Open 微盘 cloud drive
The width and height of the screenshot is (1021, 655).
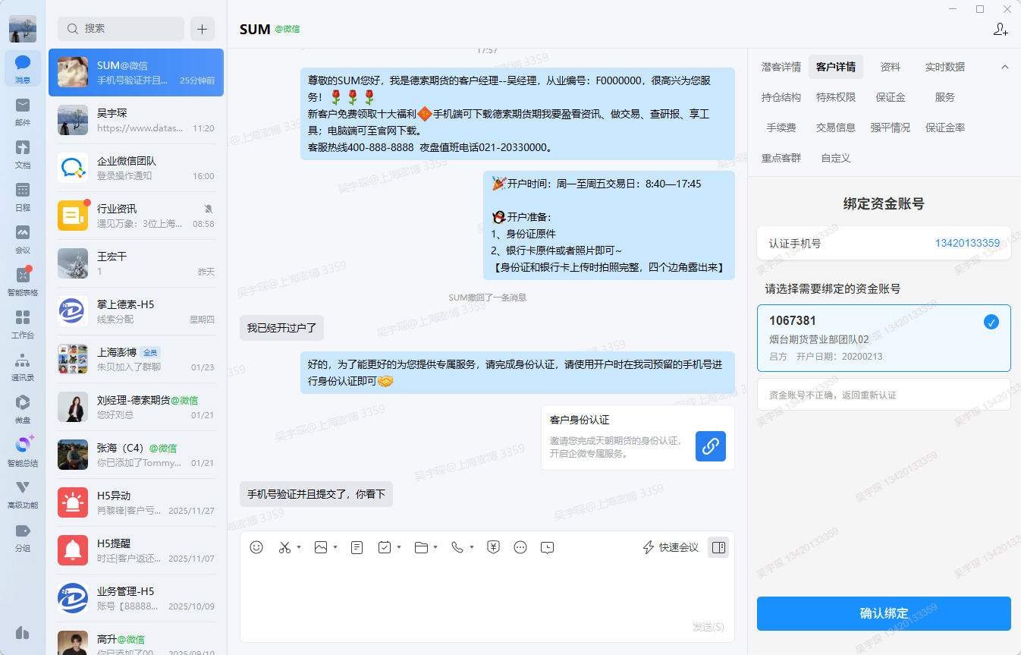tap(23, 408)
